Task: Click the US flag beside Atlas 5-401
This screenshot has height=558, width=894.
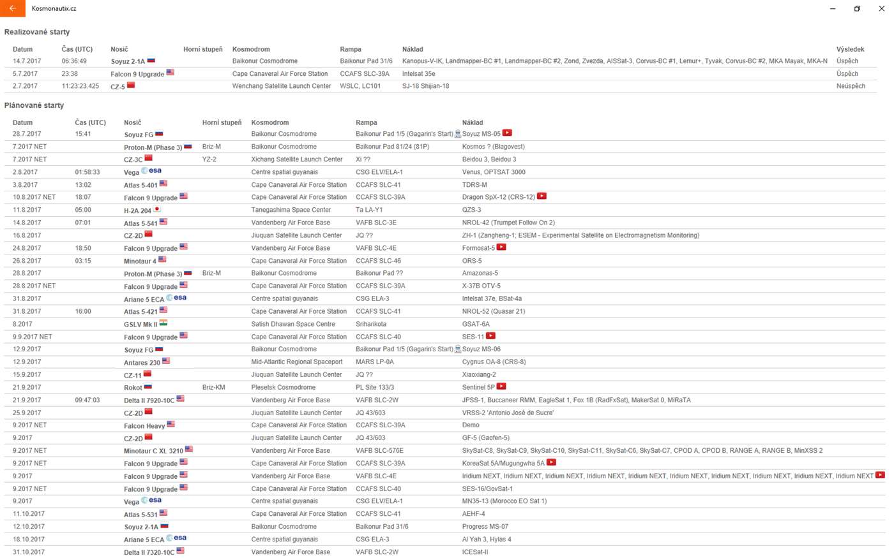Action: pyautogui.click(x=163, y=184)
